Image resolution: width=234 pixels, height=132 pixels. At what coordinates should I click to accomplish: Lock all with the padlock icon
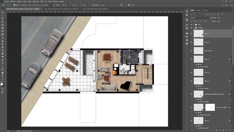coord(206,21)
